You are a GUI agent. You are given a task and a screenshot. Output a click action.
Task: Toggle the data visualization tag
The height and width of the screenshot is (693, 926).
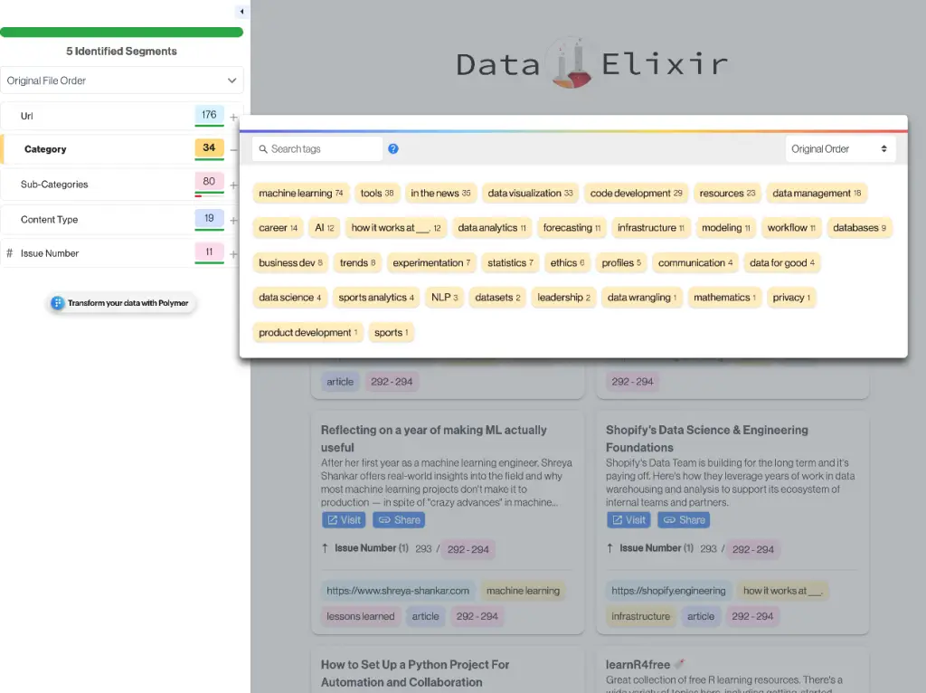530,194
